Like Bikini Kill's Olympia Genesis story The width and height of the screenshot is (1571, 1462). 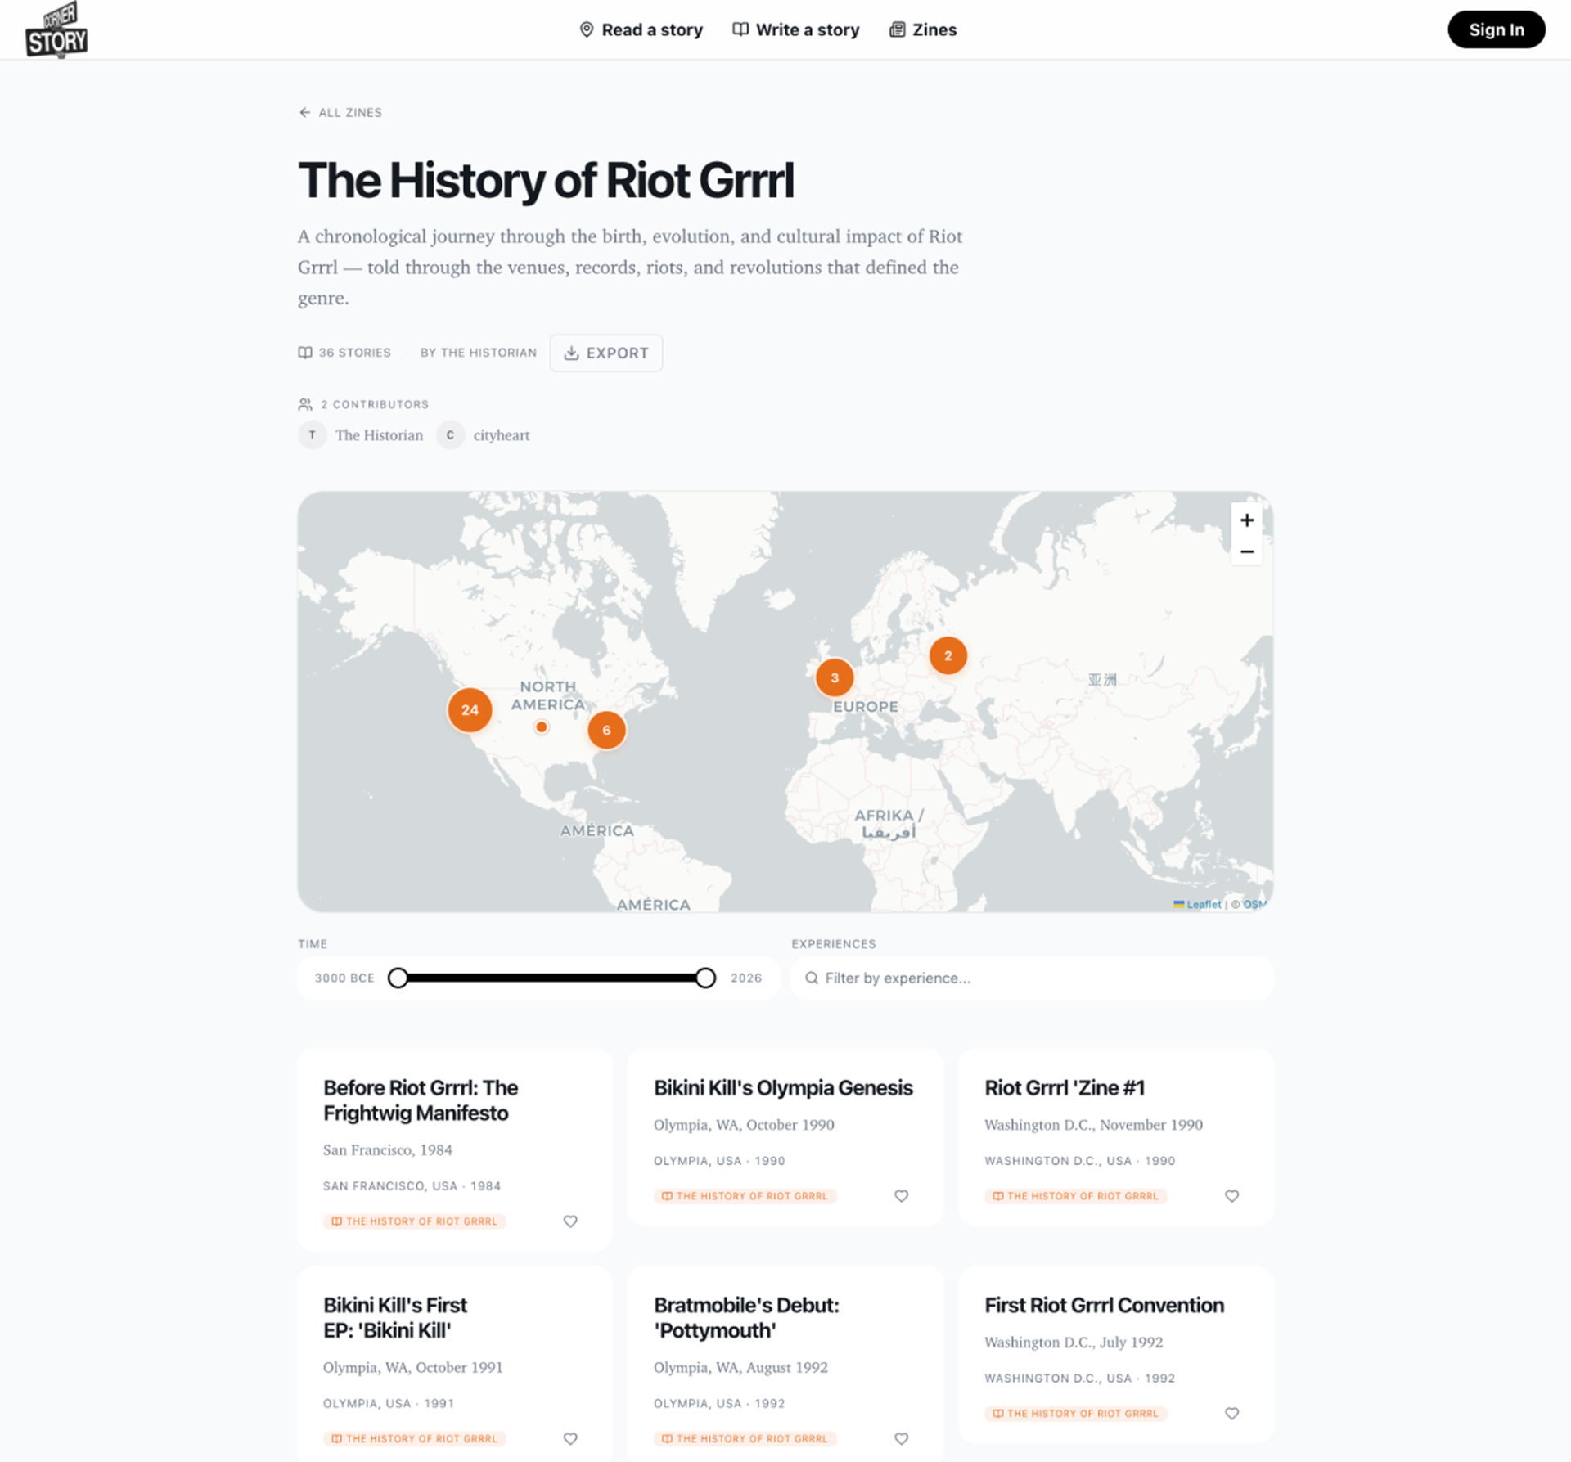coord(901,1195)
